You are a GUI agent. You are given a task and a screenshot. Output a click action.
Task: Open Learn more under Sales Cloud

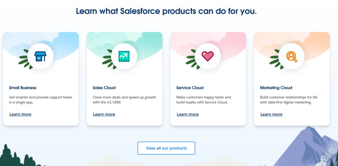[104, 114]
